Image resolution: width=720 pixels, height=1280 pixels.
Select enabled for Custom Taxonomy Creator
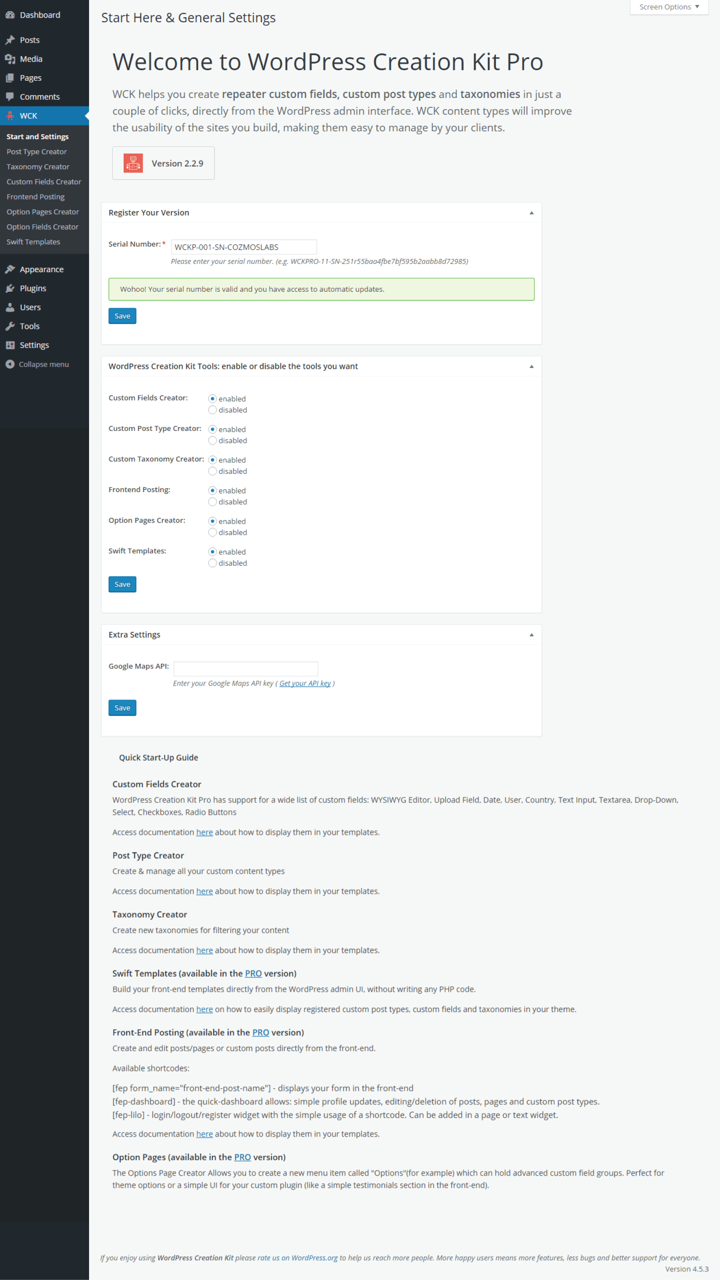213,460
